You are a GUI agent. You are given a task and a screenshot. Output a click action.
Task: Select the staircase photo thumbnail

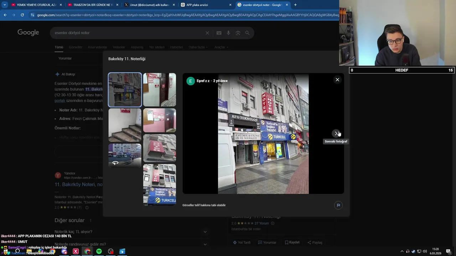pos(125,125)
